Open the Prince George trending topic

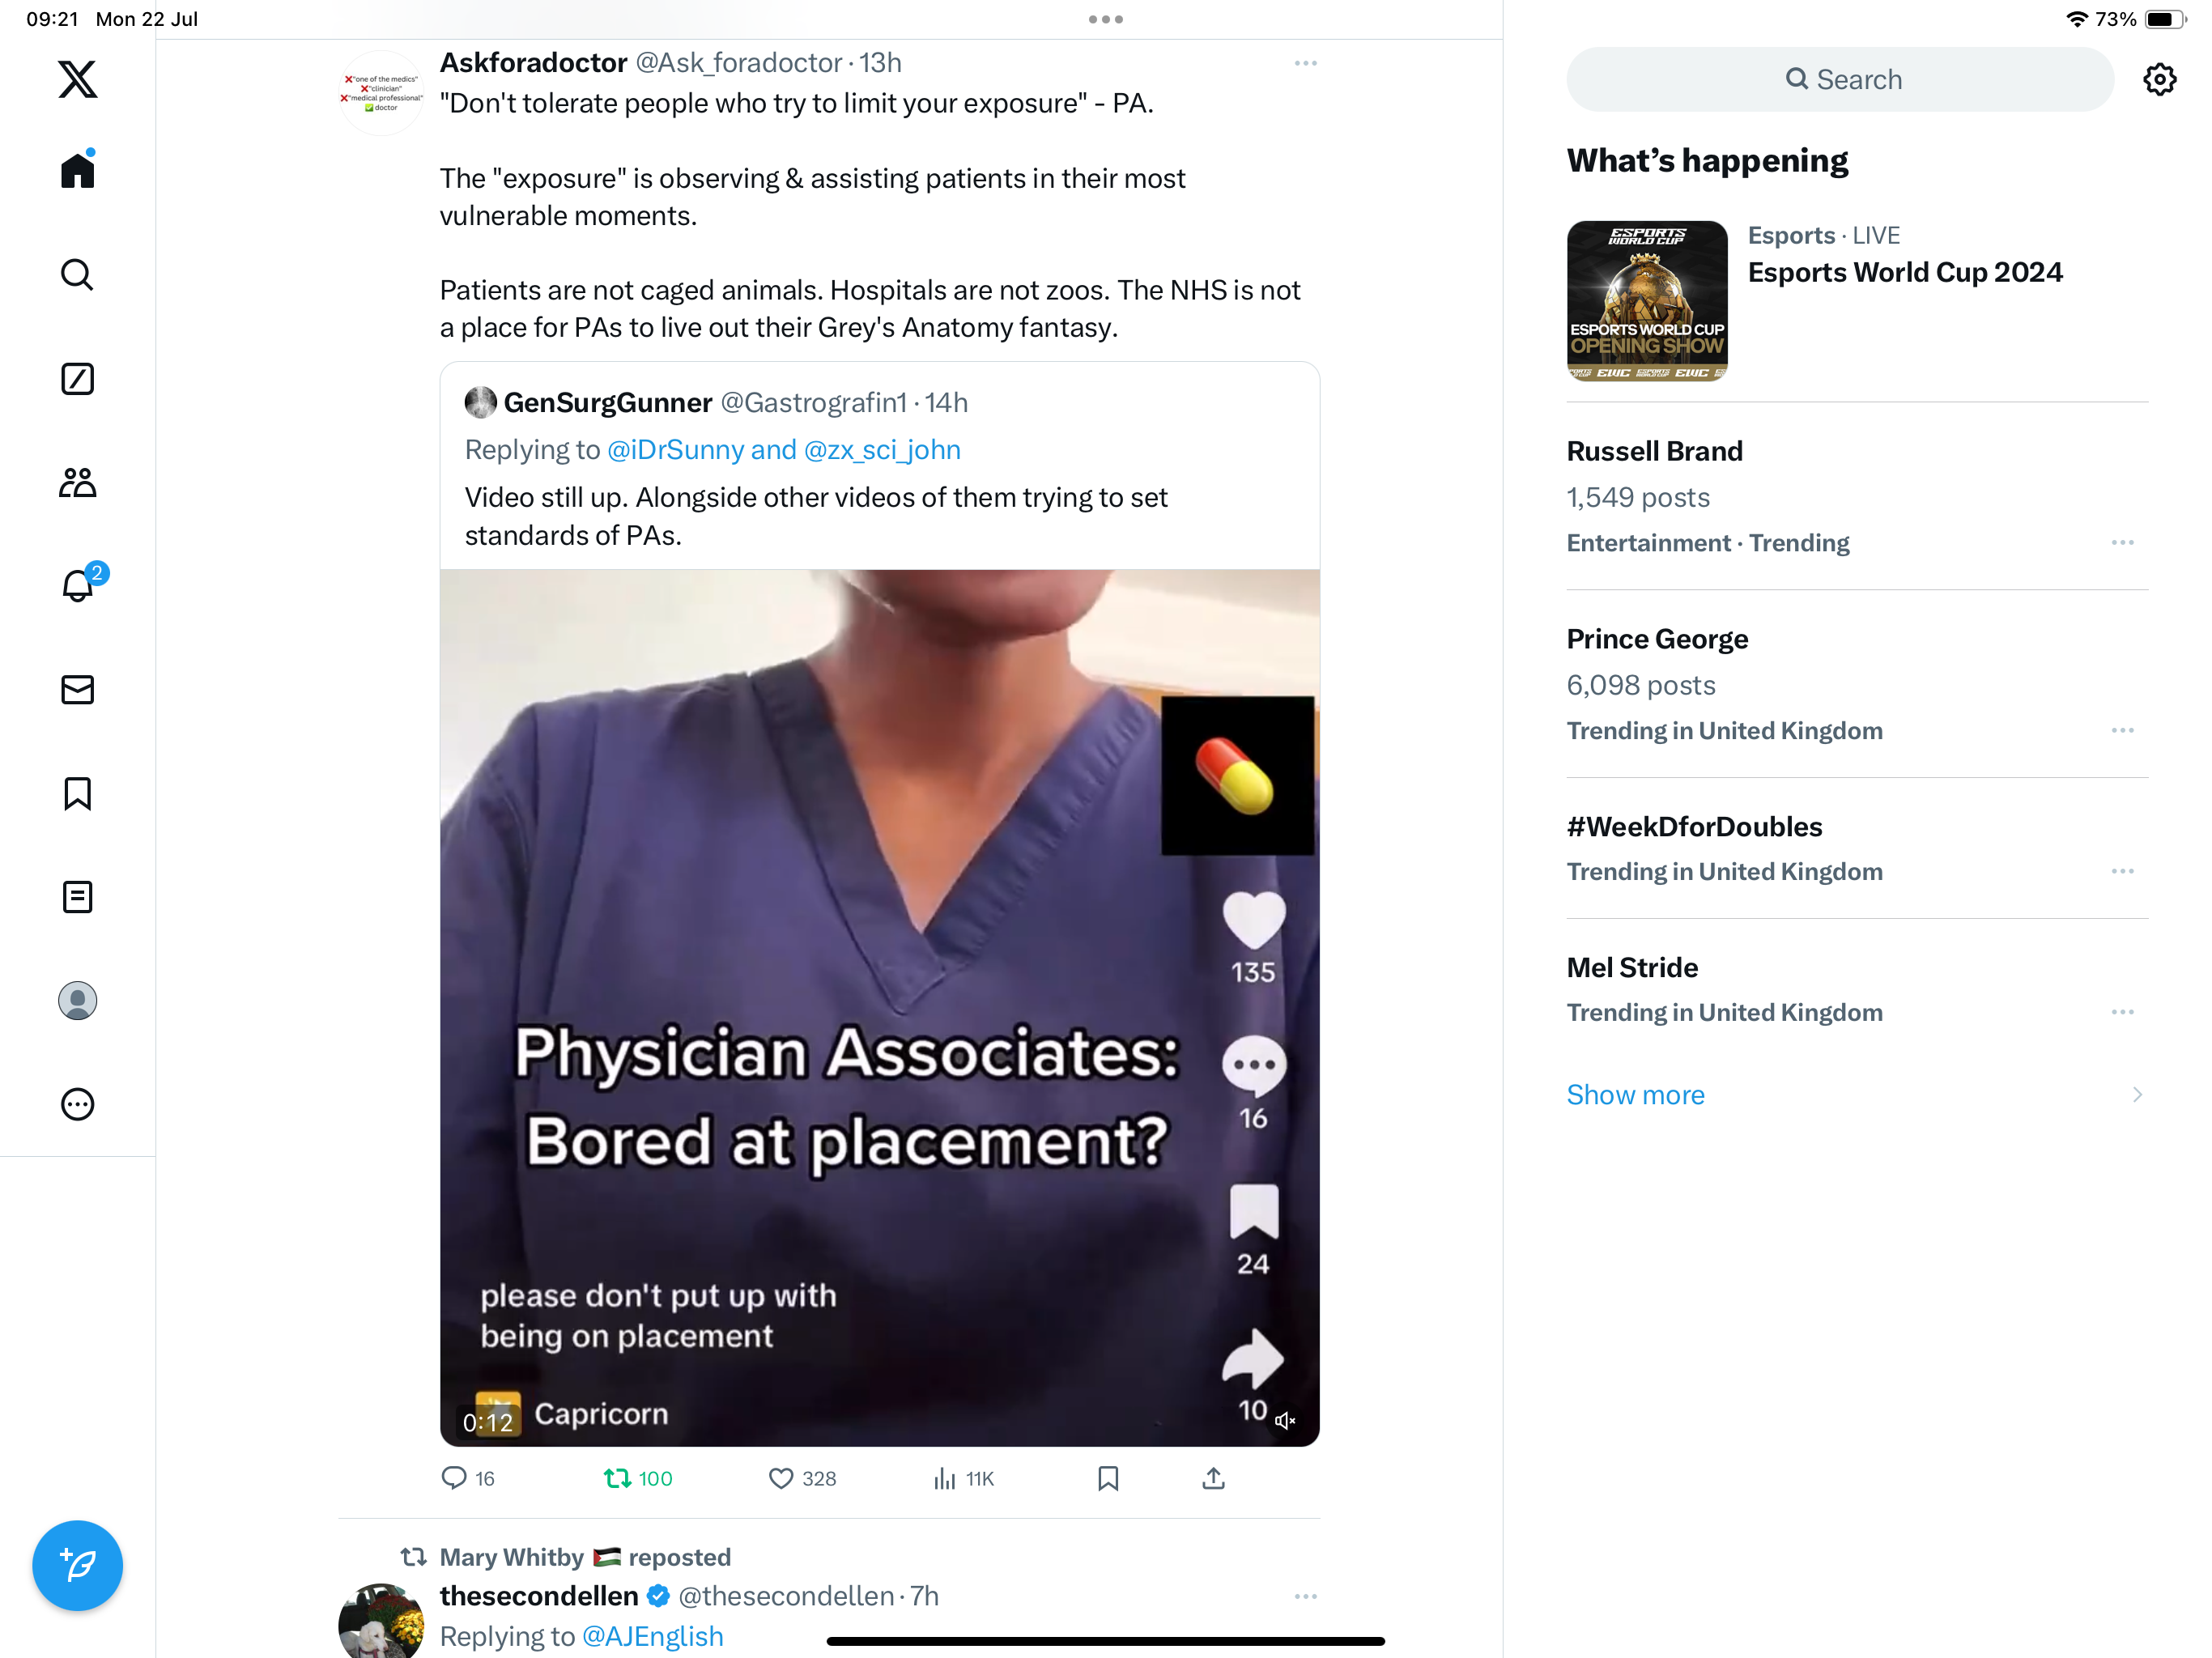pyautogui.click(x=1656, y=639)
